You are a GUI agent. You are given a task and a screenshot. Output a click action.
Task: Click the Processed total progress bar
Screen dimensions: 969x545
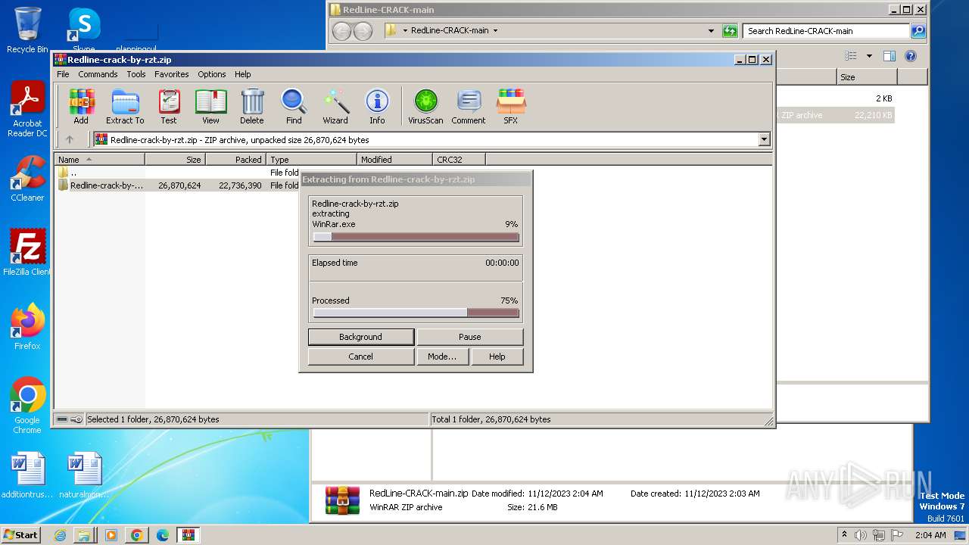point(416,313)
